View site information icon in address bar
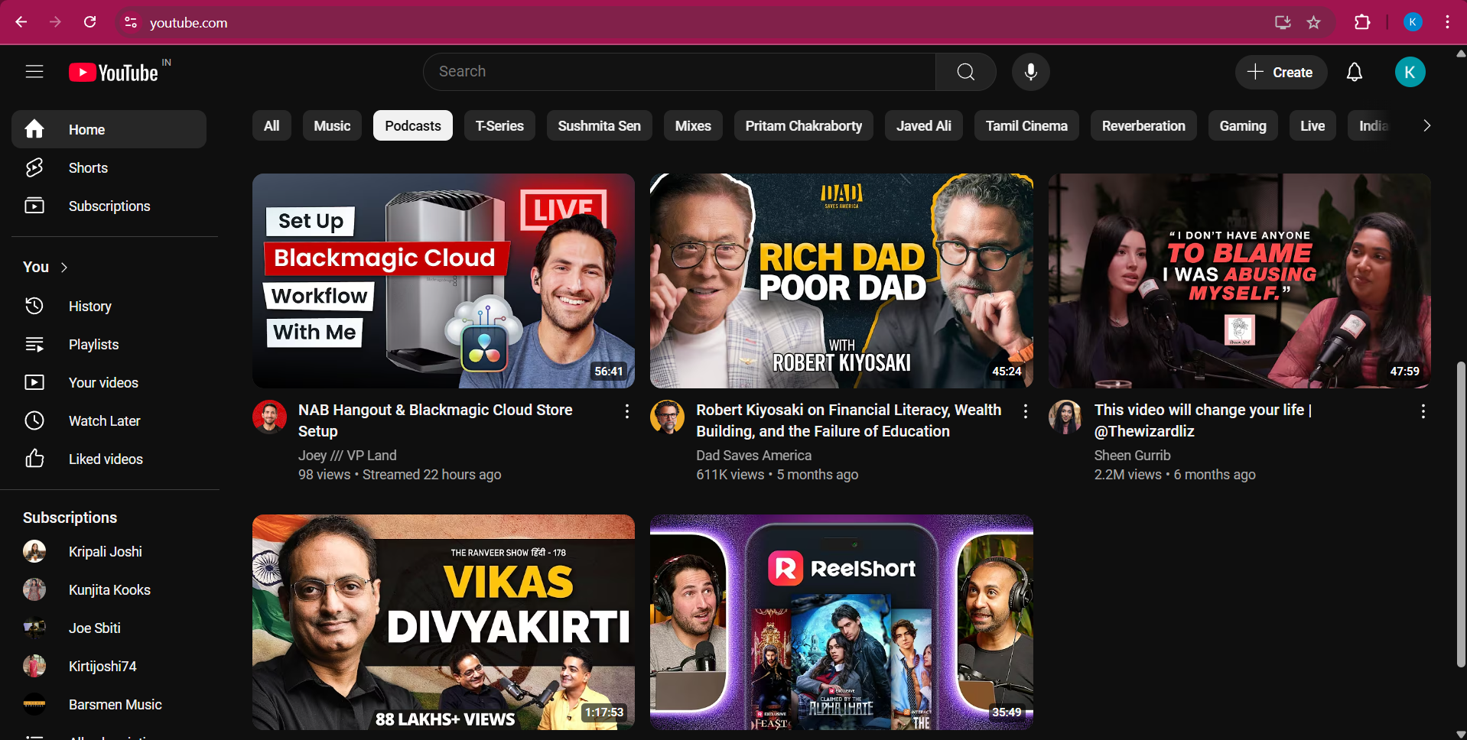 (x=131, y=22)
